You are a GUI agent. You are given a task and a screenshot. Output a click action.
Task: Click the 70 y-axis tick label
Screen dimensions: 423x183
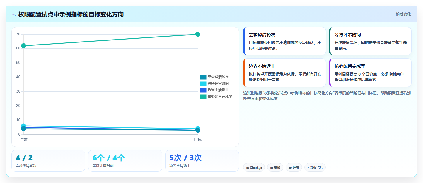18,34
